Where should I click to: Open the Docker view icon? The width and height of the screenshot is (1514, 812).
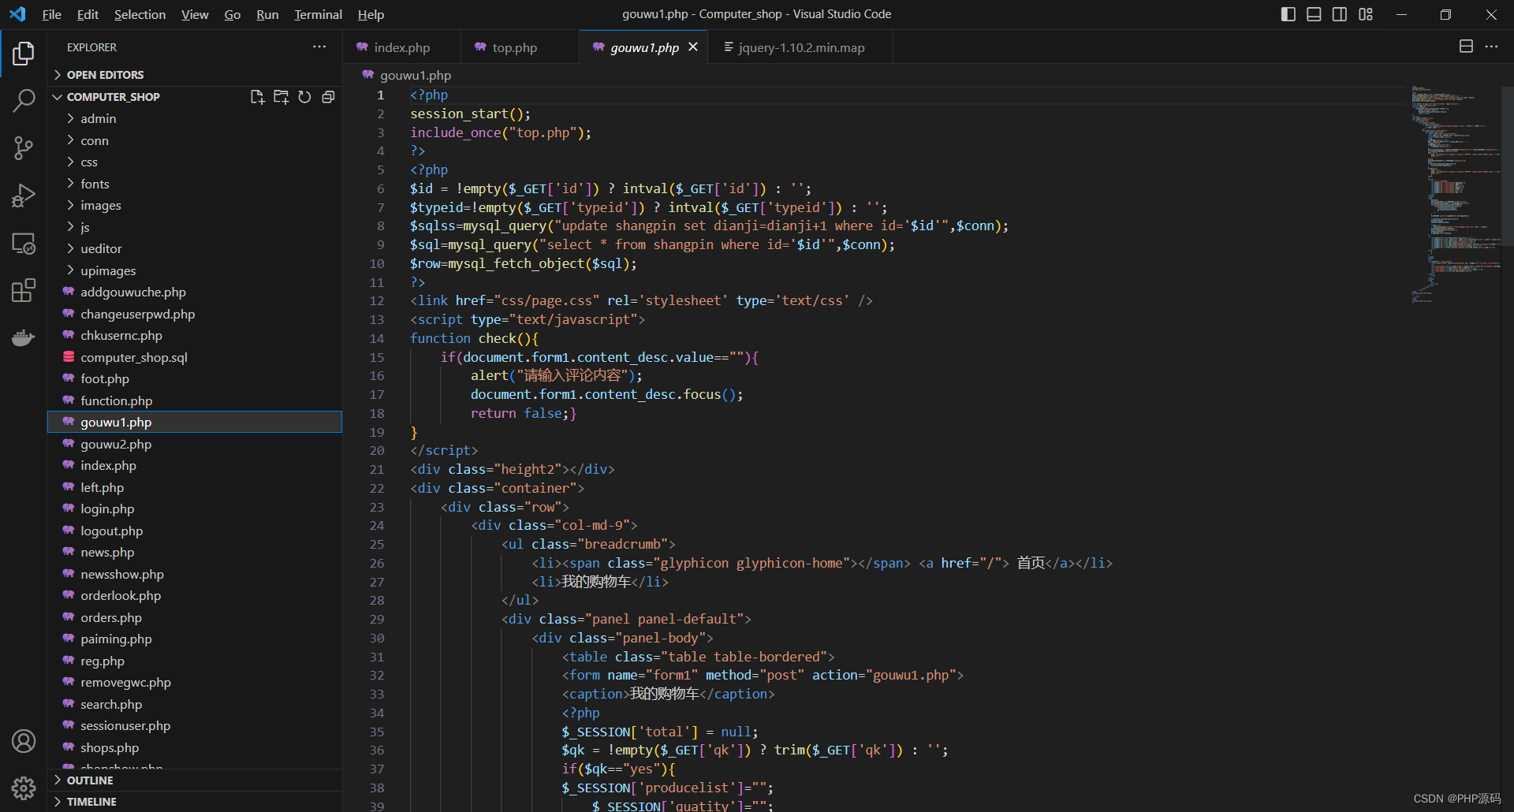click(x=24, y=337)
